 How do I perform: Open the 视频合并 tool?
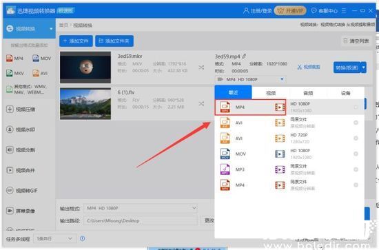pos(21,170)
